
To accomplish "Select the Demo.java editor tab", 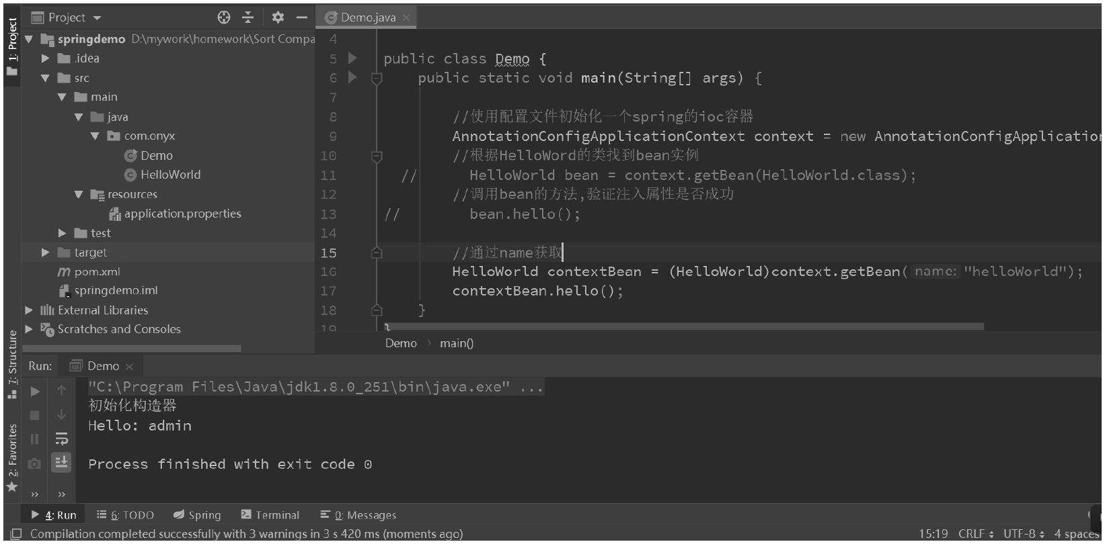I will click(x=367, y=17).
